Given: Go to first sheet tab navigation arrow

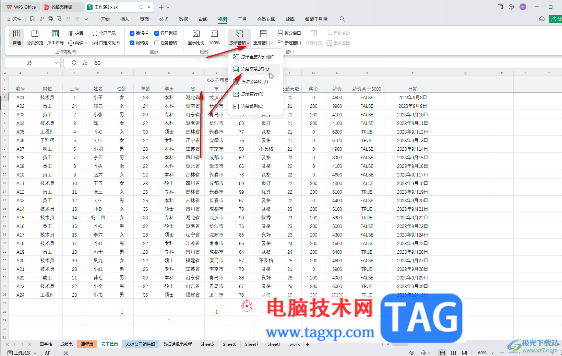Looking at the screenshot, I should [7, 344].
